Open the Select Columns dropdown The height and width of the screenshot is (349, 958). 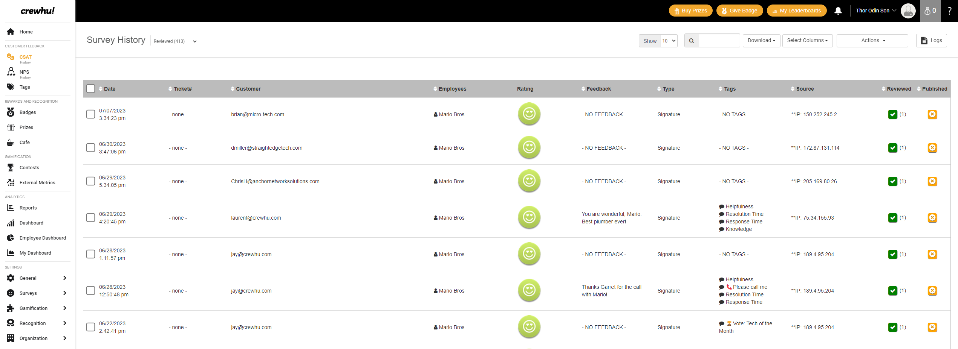tap(807, 41)
